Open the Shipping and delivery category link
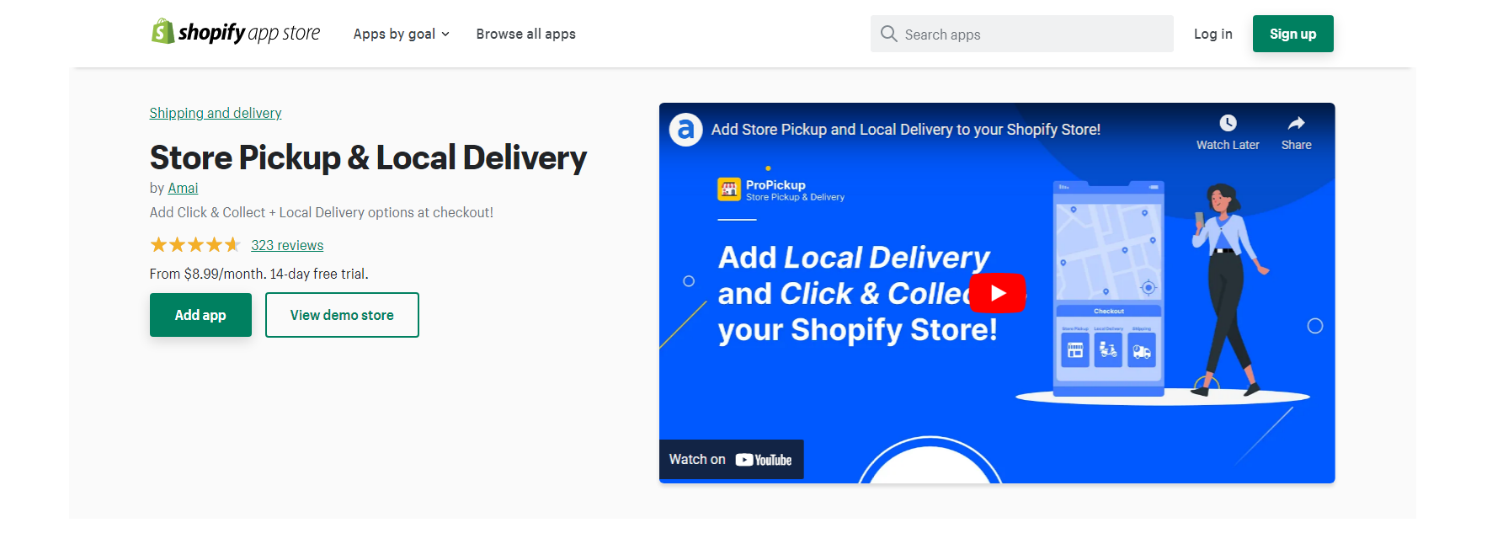Screen dimensions: 1487x544 (x=216, y=113)
